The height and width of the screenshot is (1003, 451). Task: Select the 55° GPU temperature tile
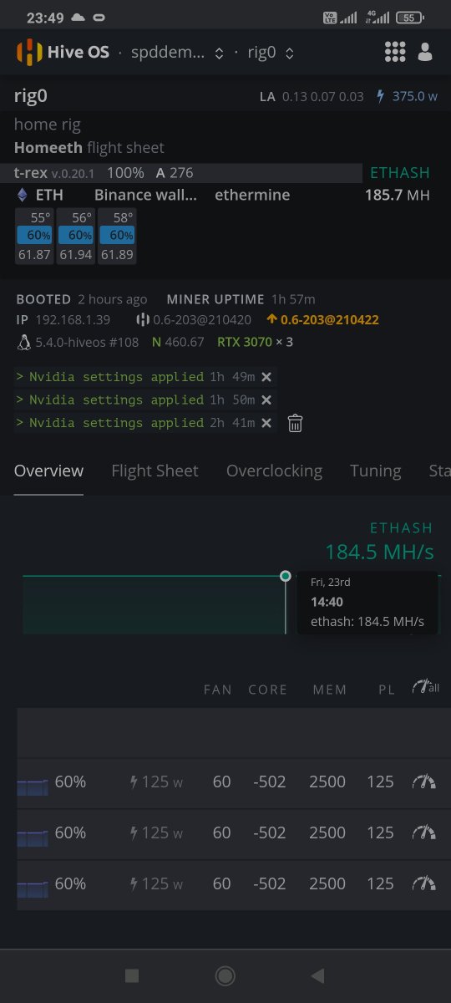34,237
